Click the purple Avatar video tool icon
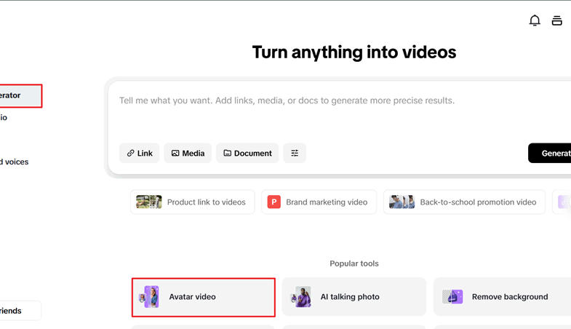 coord(151,297)
